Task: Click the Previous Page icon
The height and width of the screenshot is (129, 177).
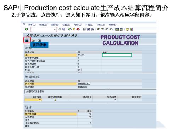Action: point(103,29)
